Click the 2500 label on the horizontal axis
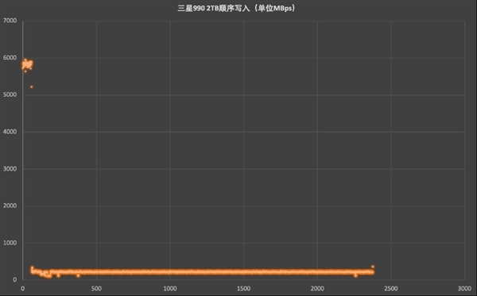The image size is (477, 296). (391, 288)
